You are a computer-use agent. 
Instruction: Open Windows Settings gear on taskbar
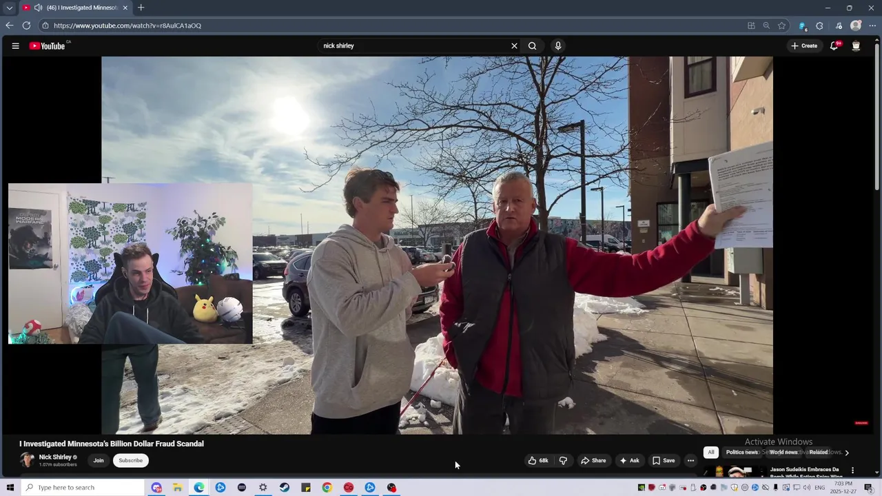pyautogui.click(x=263, y=487)
